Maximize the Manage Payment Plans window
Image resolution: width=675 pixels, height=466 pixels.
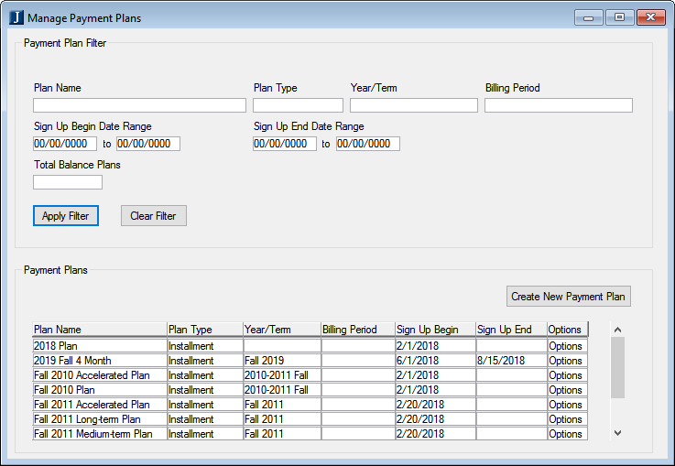(619, 17)
